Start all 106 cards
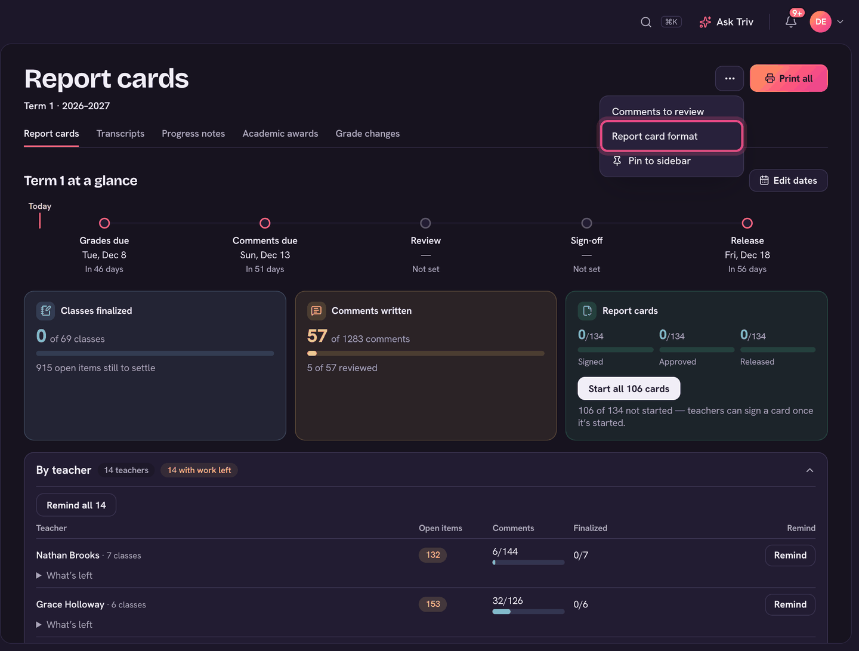Image resolution: width=859 pixels, height=651 pixels. tap(629, 388)
